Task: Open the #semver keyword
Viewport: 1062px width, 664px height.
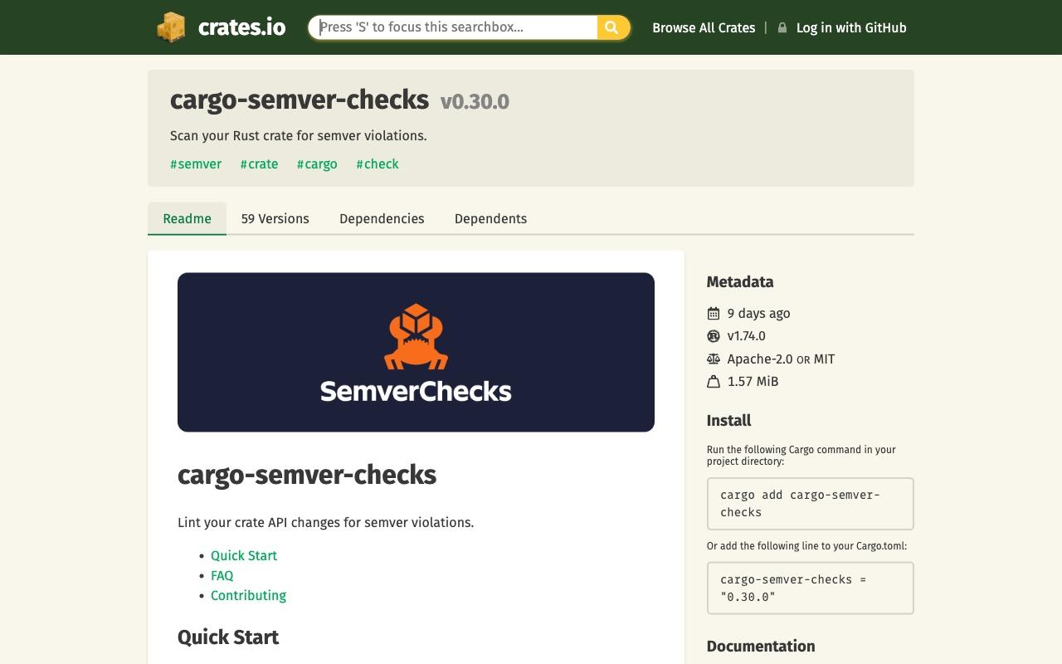Action: pos(196,164)
